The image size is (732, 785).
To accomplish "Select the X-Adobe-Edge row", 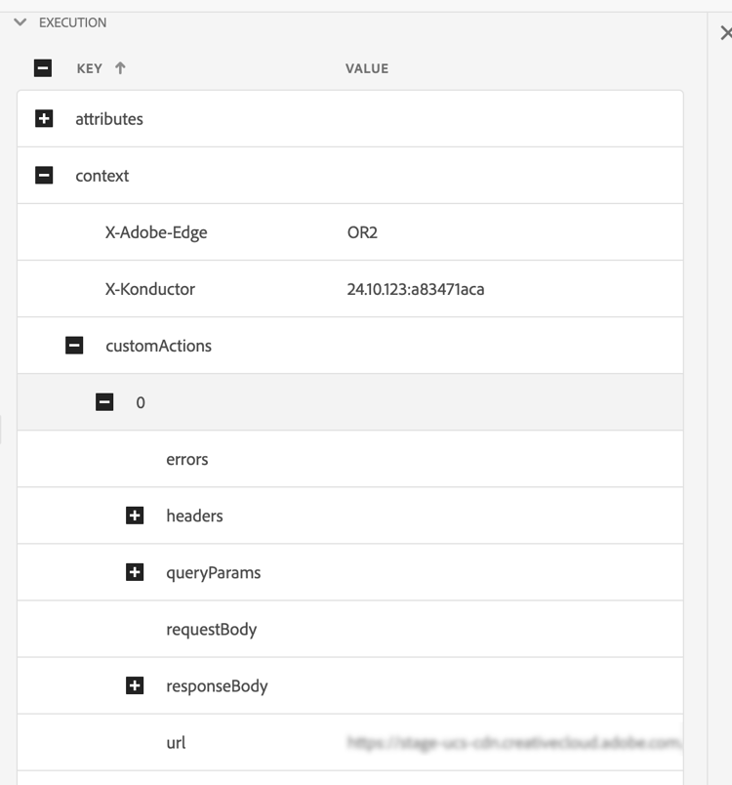I will click(x=156, y=232).
